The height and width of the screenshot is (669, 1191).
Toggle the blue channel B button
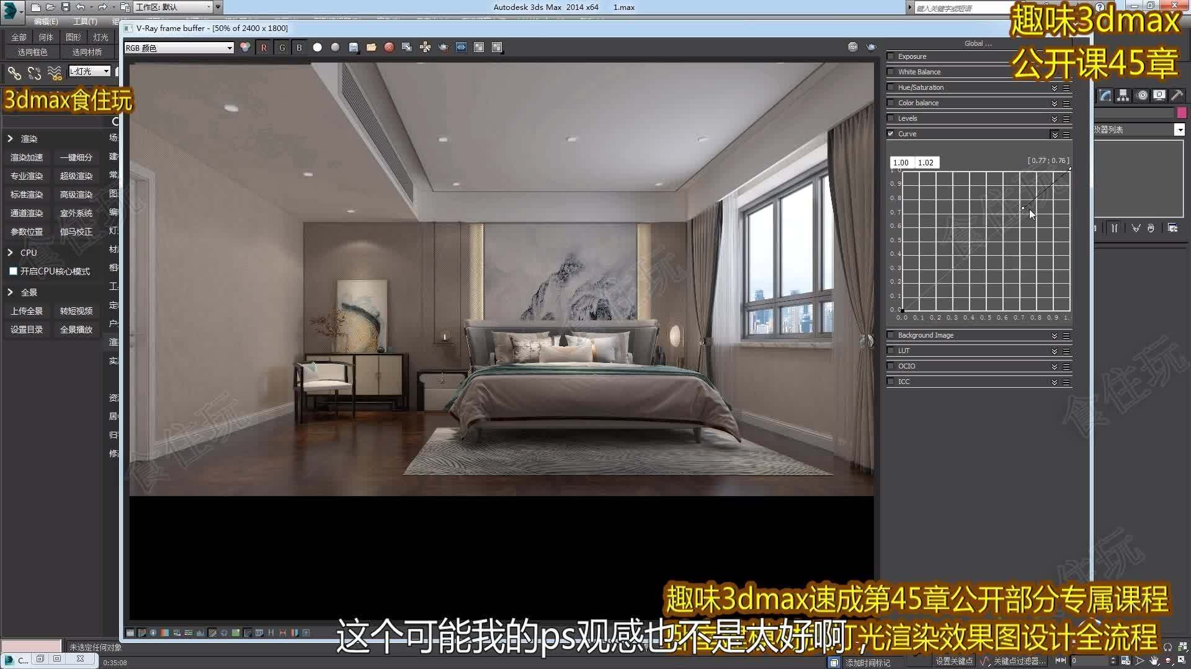coord(299,47)
